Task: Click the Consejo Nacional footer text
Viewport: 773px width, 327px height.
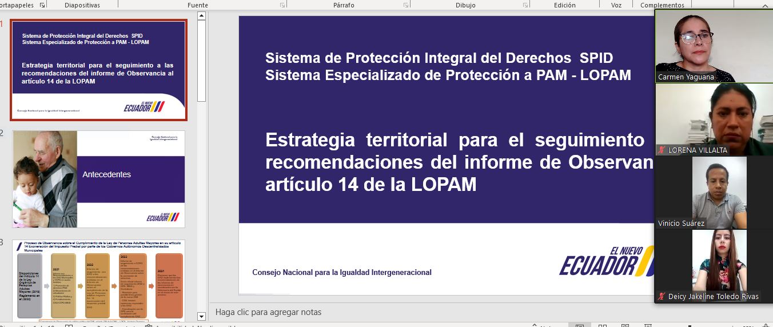Action: 342,273
